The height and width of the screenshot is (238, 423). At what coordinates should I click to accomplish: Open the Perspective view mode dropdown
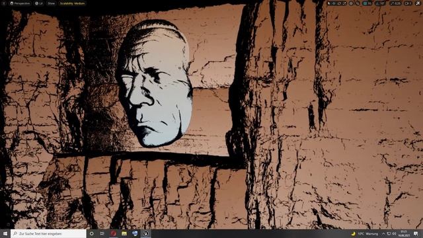click(20, 3)
